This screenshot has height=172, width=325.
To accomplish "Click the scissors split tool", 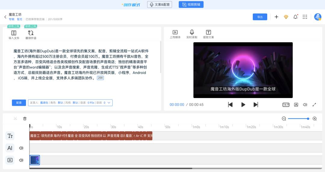I will tap(15, 119).
